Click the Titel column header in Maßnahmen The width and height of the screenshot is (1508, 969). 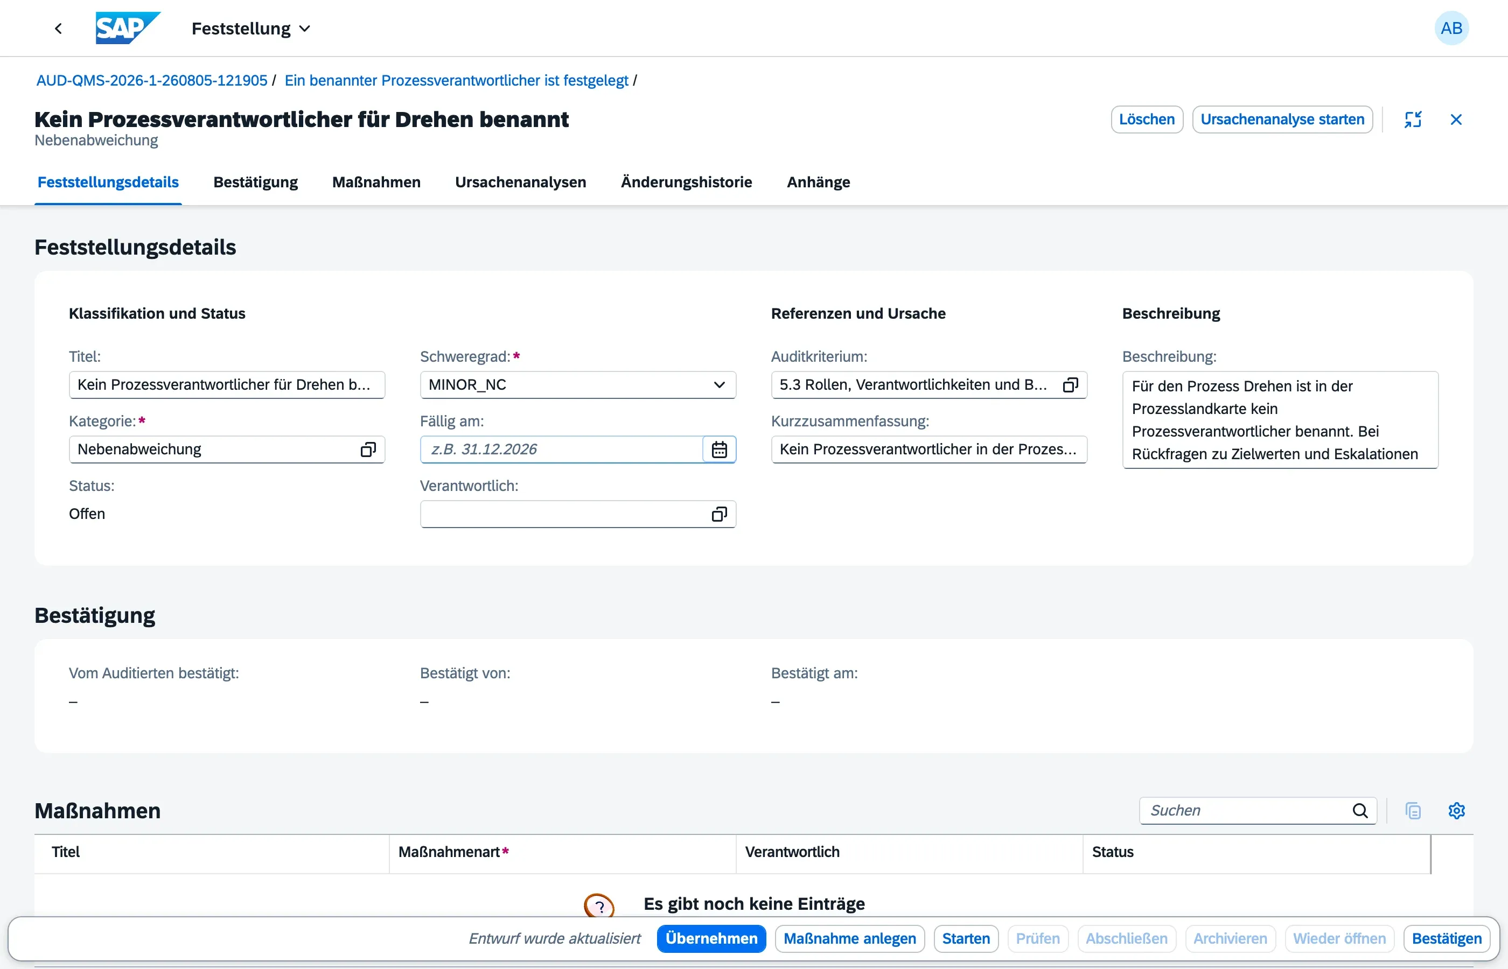[212, 853]
